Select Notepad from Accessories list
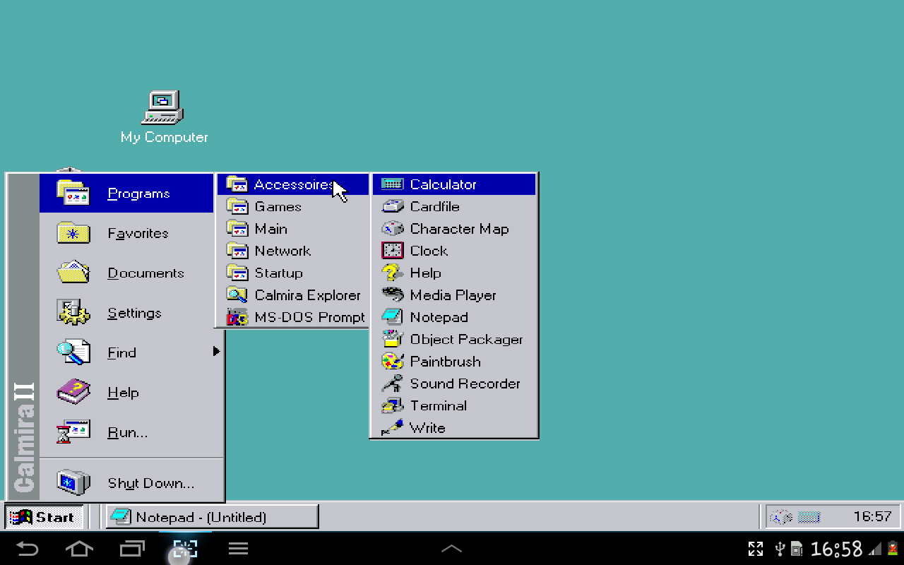The image size is (904, 565). 439,317
